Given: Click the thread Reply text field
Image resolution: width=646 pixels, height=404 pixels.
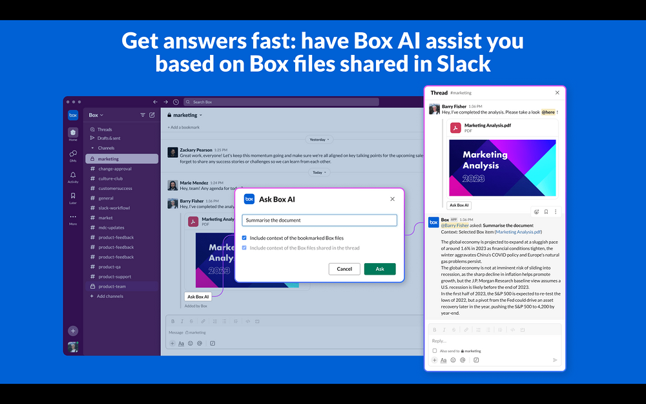Looking at the screenshot, I should [x=494, y=341].
